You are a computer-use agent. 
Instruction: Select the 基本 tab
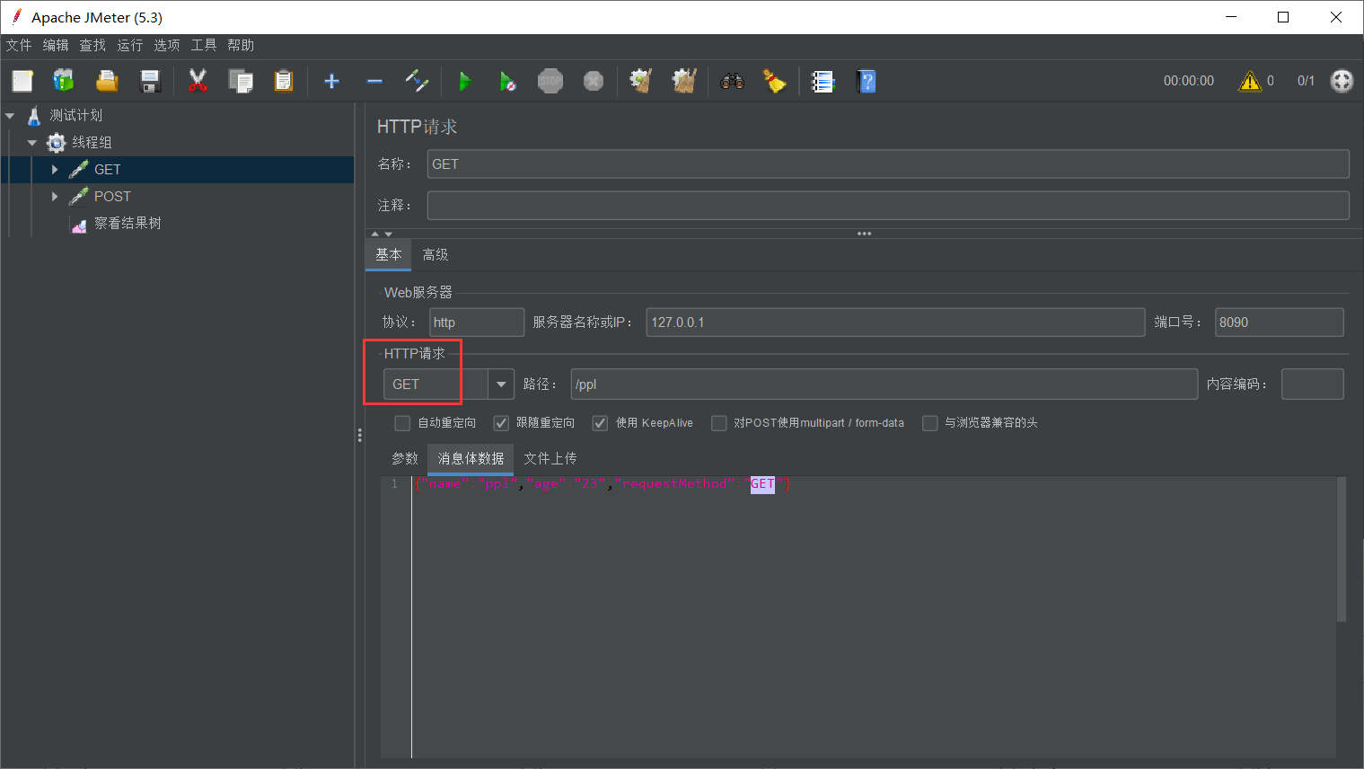tap(389, 255)
